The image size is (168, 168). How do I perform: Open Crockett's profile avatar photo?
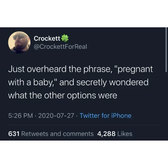19,42
